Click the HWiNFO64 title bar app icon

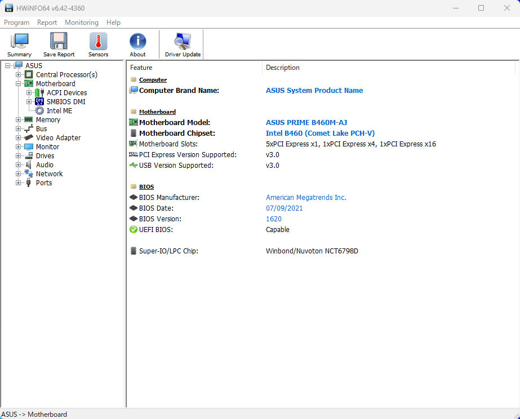[x=9, y=8]
